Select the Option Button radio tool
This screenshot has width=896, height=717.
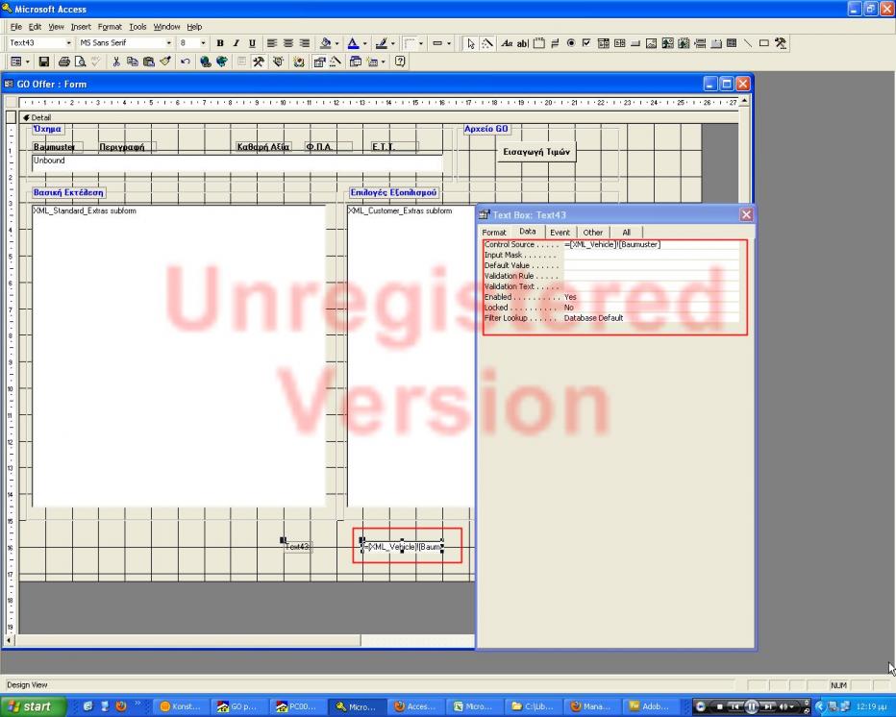(x=571, y=43)
